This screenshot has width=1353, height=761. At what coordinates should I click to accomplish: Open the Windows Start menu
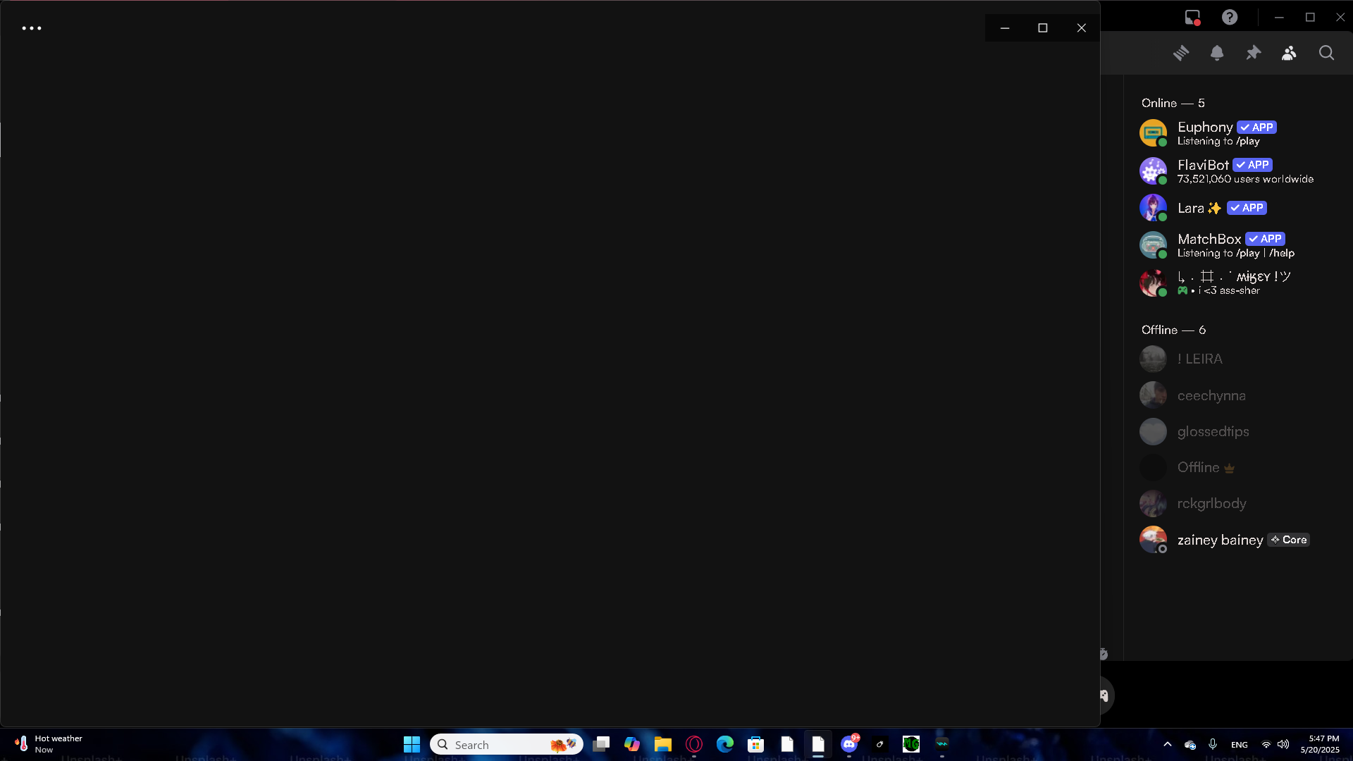pos(412,744)
